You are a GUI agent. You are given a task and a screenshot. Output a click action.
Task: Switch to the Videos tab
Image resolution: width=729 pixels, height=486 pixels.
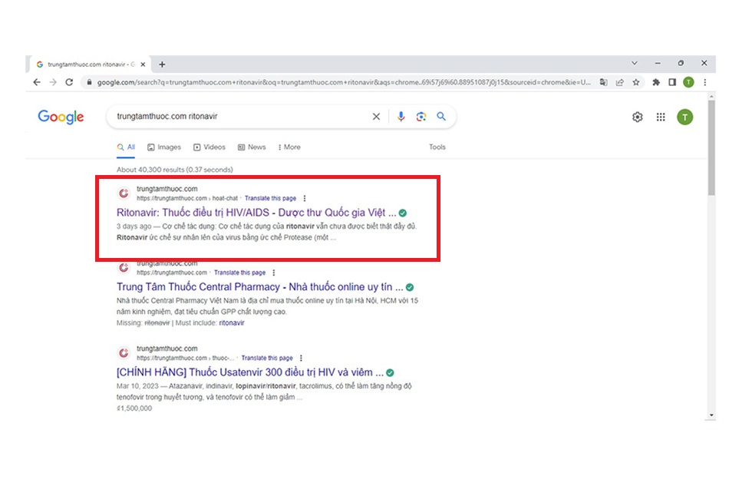(209, 147)
